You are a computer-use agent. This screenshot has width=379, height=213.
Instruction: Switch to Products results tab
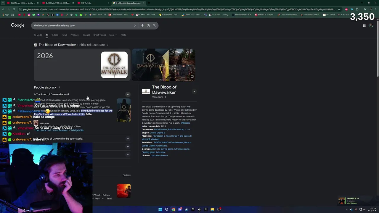[x=75, y=35]
